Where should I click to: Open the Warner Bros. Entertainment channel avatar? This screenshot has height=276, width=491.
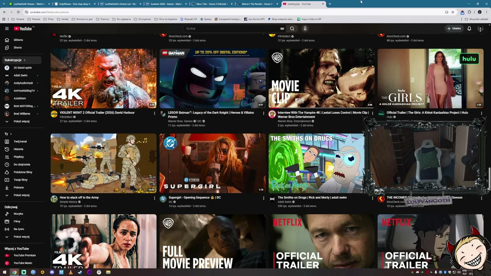[x=272, y=114]
